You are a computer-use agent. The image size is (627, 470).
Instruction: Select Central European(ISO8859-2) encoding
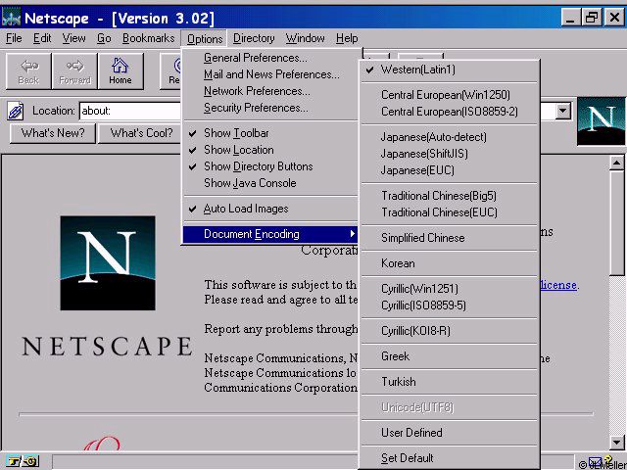(x=449, y=112)
